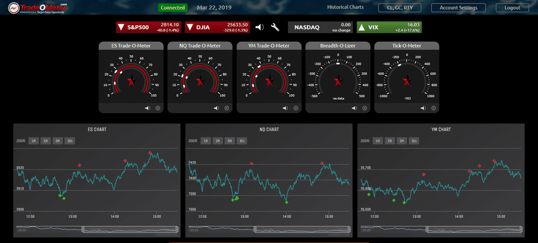Click the red signal marker at the NQ chart peak
This screenshot has width=538, height=243.
click(322, 164)
